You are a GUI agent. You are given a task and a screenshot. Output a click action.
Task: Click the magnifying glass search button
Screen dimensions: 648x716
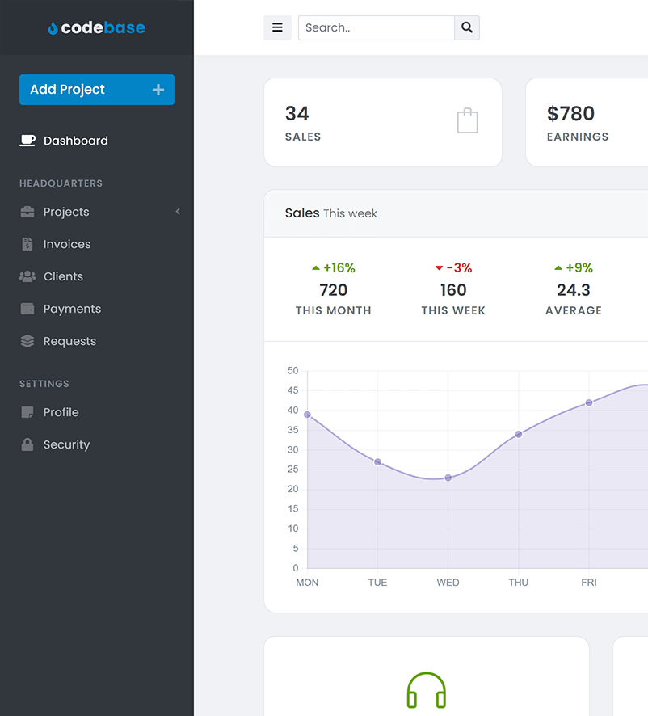click(467, 27)
